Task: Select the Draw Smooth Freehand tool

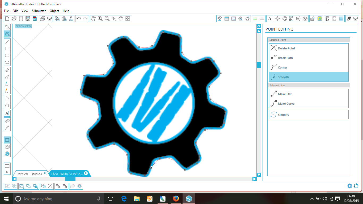Action: (7, 91)
